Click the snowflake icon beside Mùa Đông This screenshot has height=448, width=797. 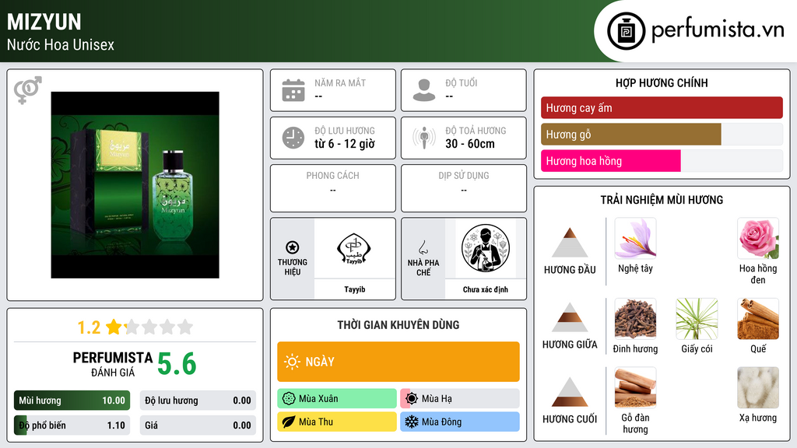pos(412,422)
